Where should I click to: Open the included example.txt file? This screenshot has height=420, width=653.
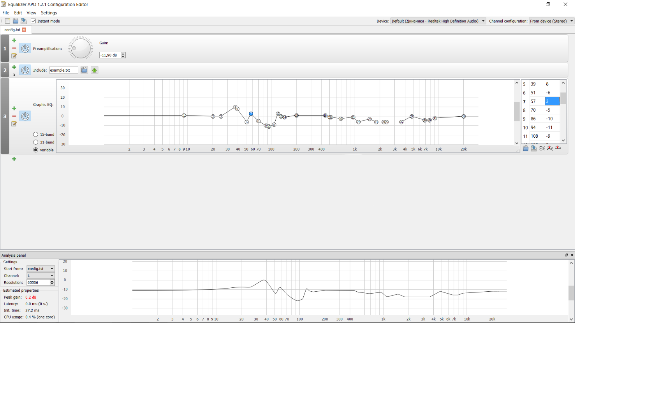point(94,70)
